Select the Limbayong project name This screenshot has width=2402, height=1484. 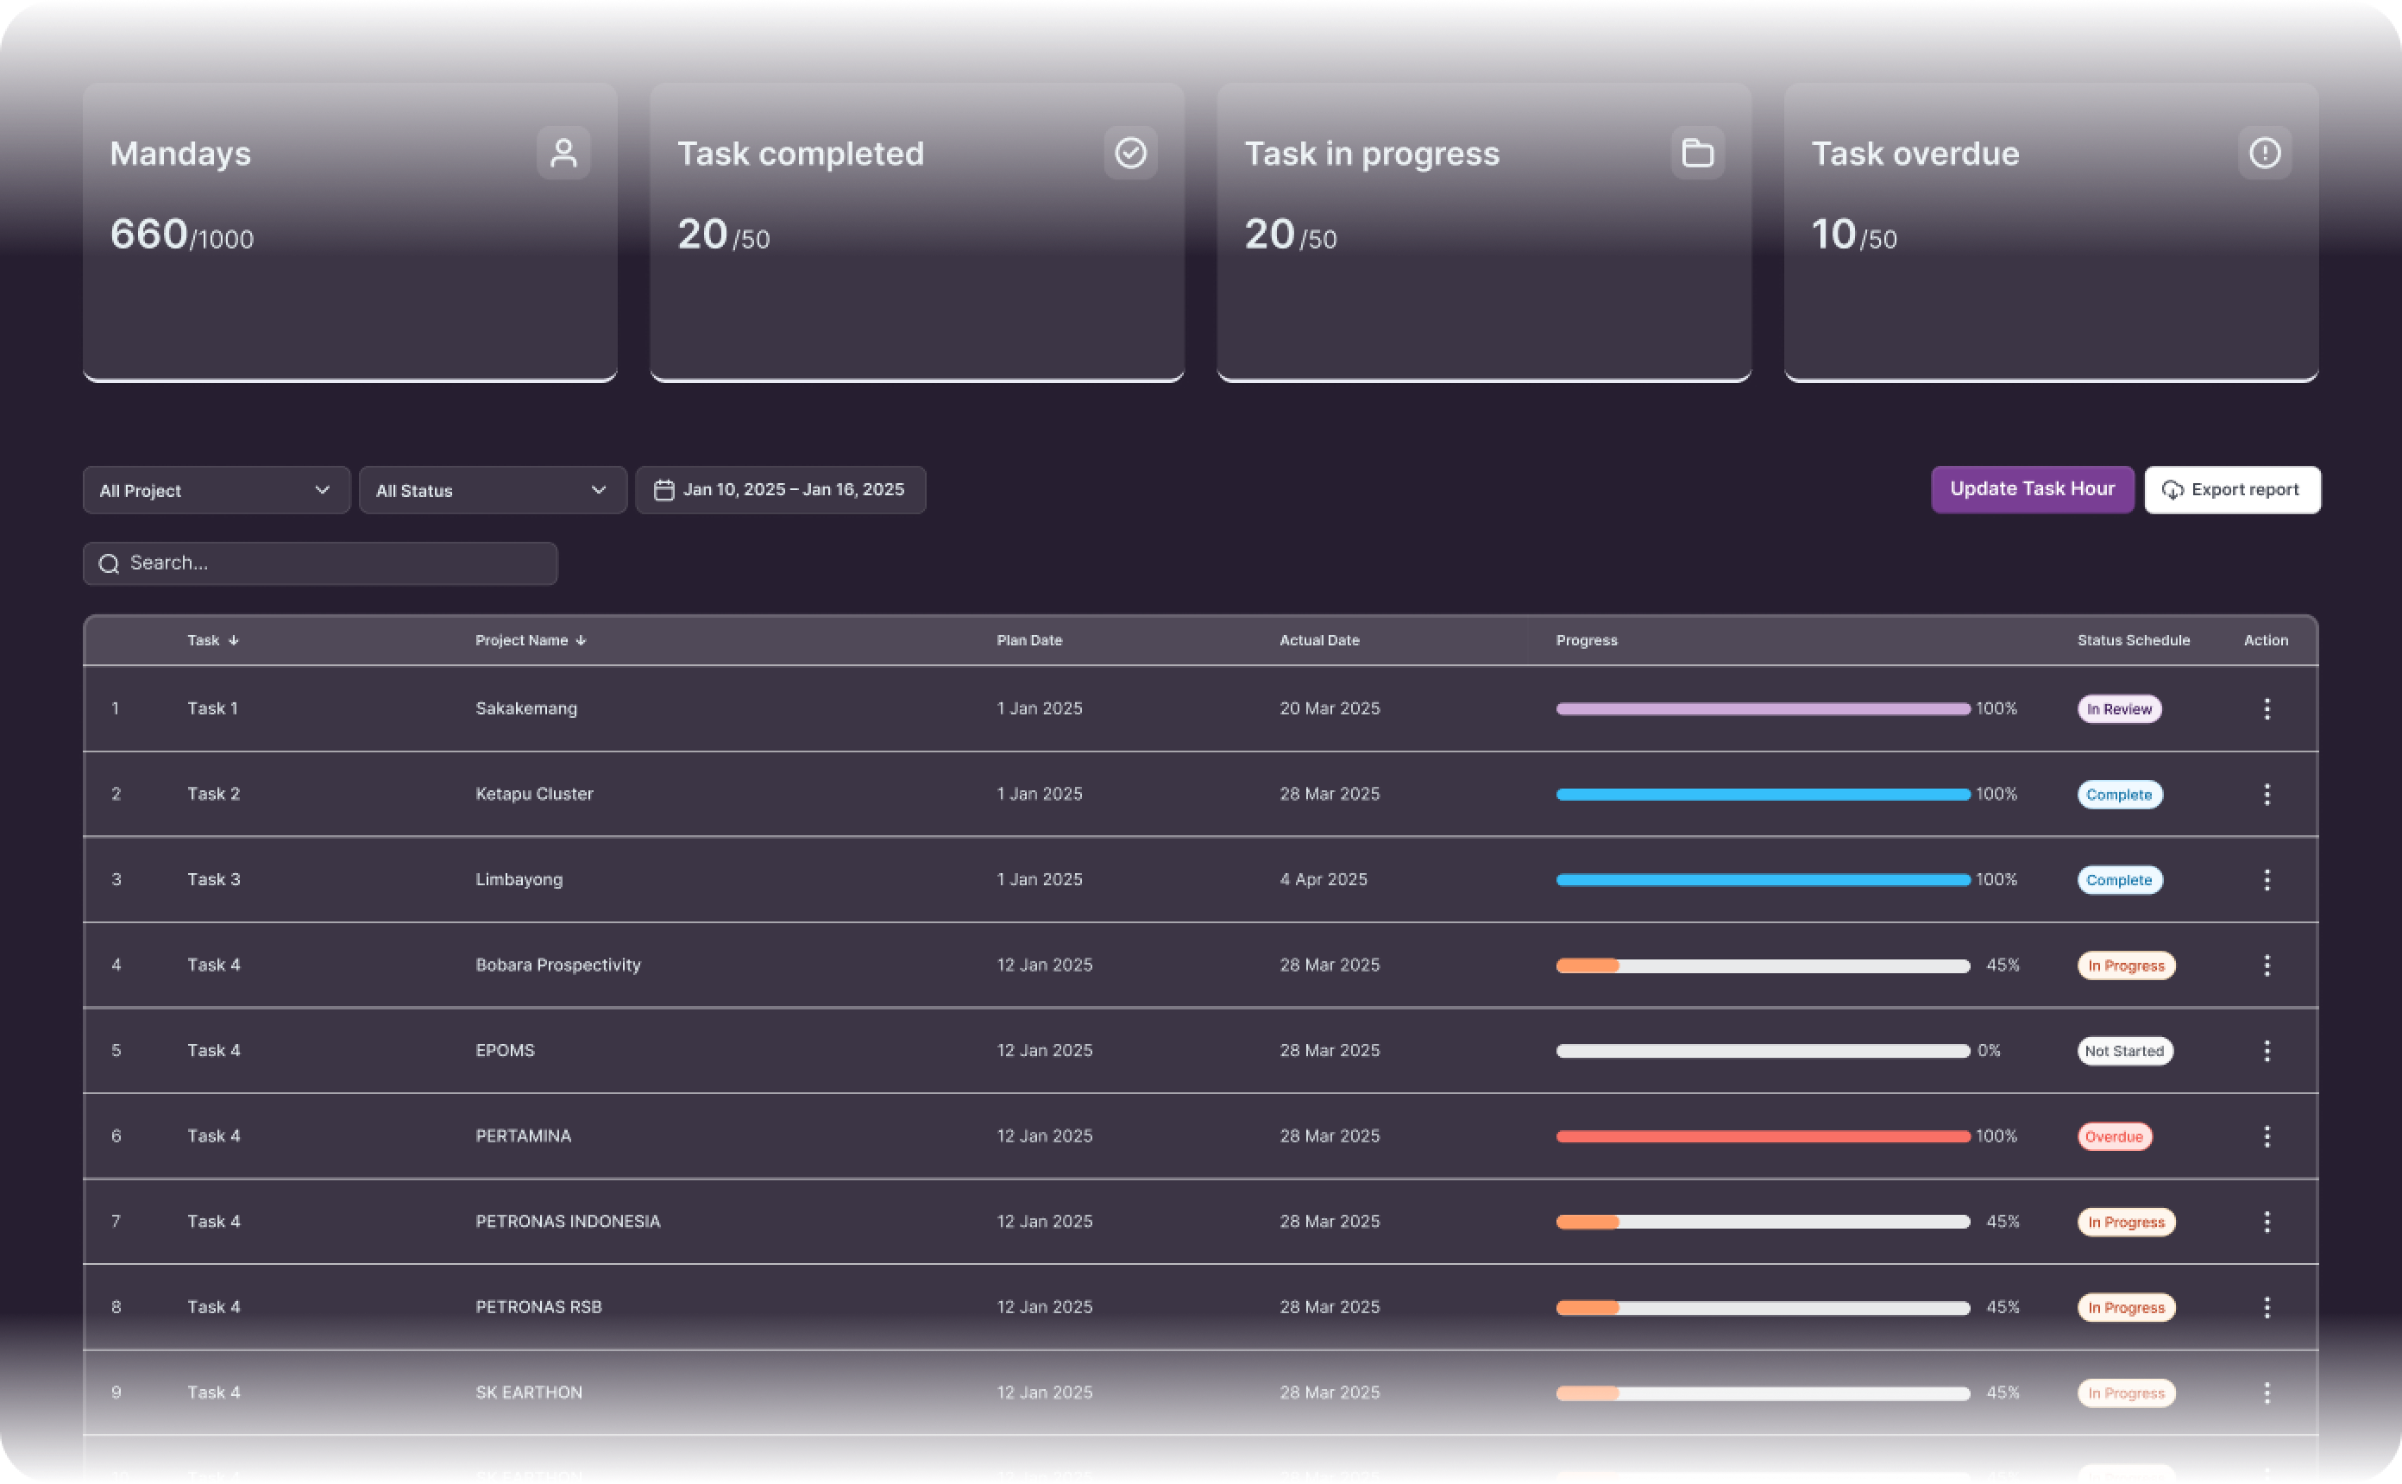(x=519, y=879)
